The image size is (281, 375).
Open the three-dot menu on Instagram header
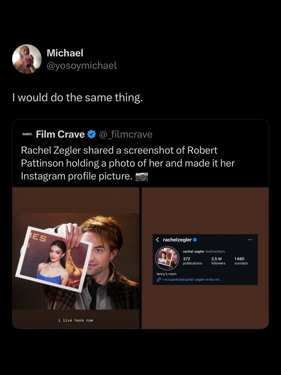pos(250,240)
